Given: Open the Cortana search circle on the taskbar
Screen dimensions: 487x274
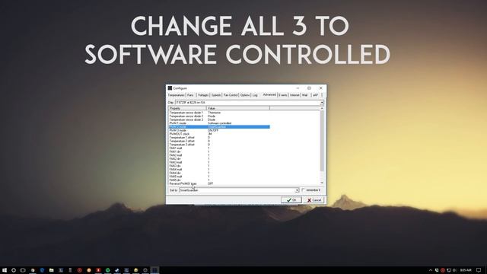Looking at the screenshot, I should (x=14, y=270).
